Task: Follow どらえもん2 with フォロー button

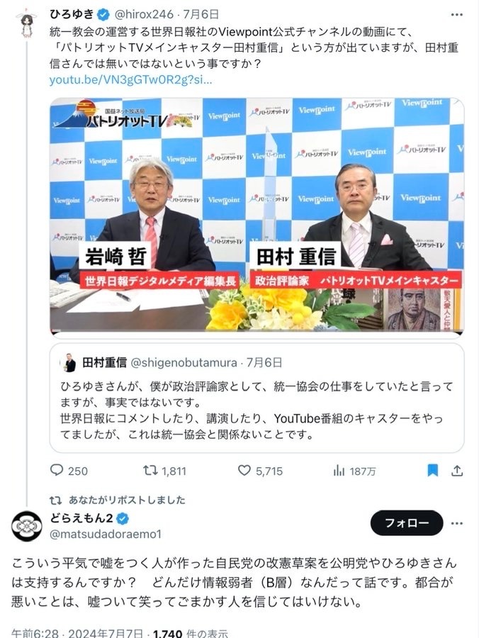Action: pos(407,523)
